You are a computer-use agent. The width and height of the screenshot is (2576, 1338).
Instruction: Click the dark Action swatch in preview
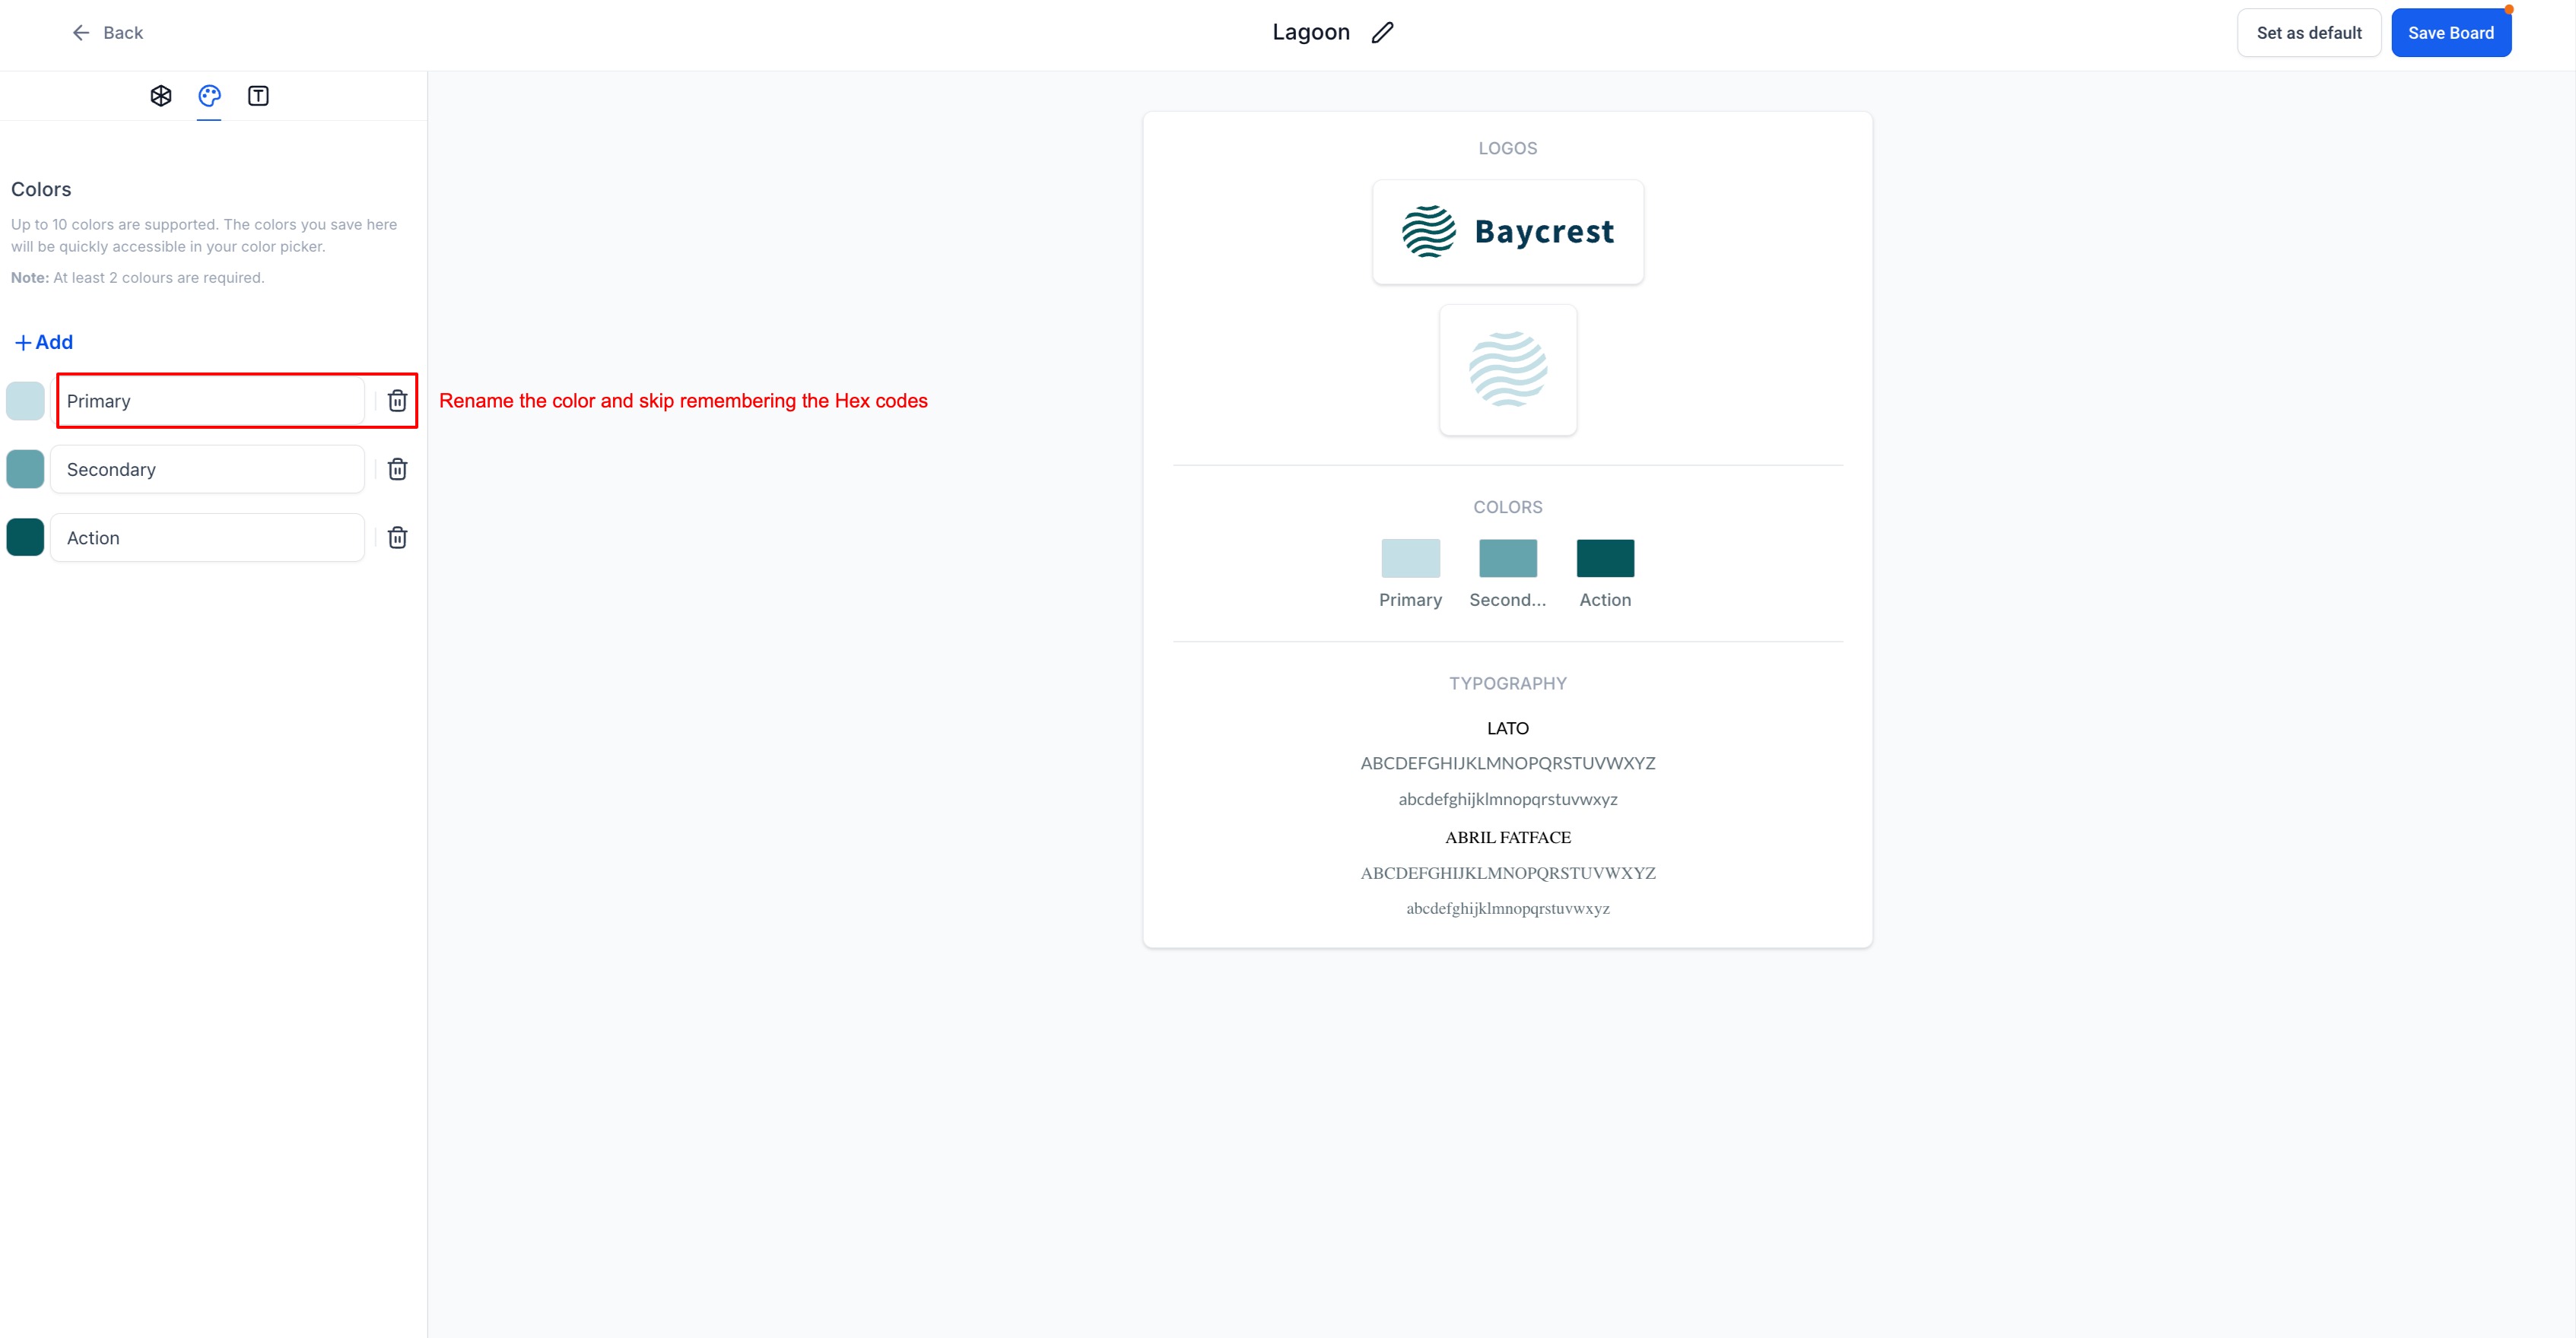[x=1605, y=559]
